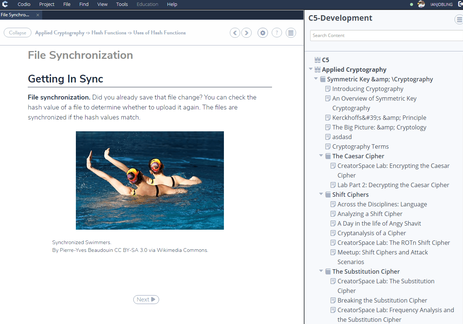Click the green connection status indicator
This screenshot has height=324, width=463.
[411, 4]
